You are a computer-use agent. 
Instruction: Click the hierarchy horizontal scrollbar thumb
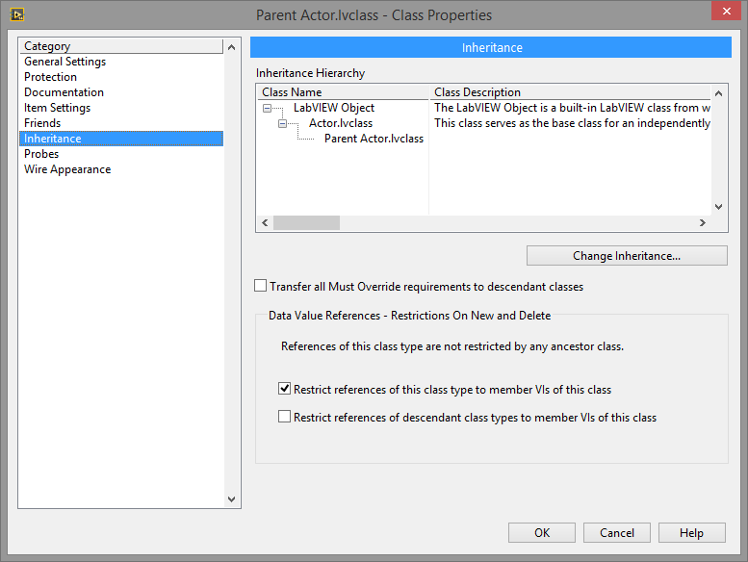pos(306,222)
